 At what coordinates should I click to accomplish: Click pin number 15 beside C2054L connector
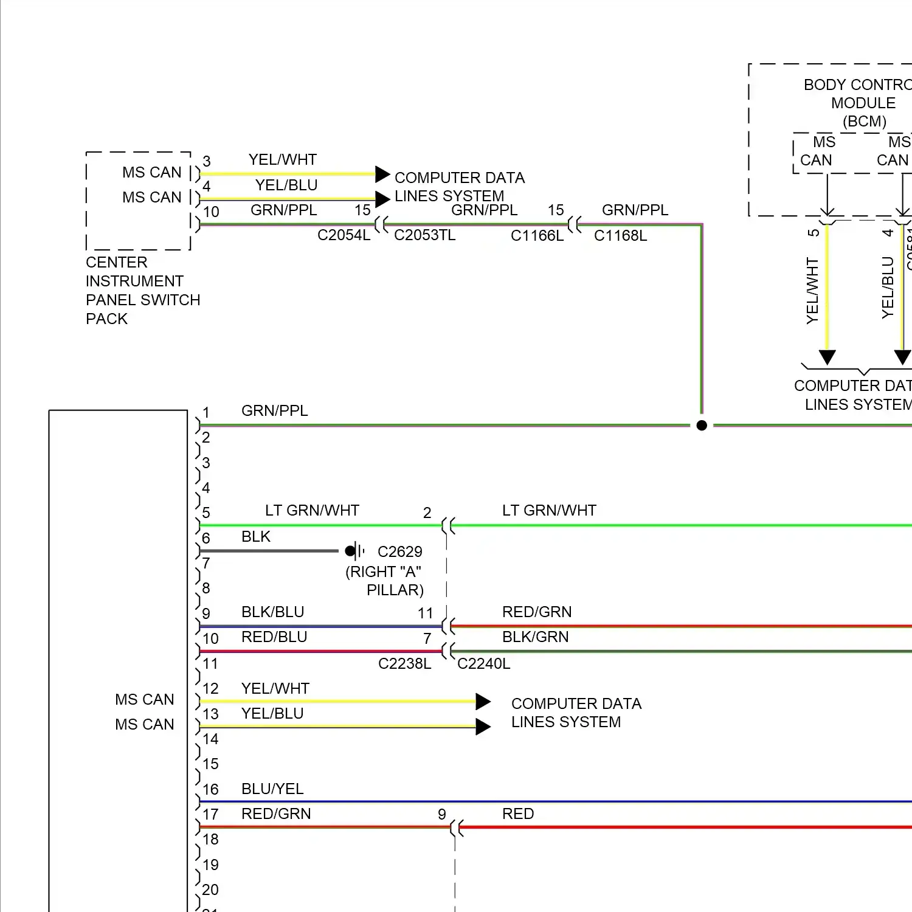(x=362, y=210)
